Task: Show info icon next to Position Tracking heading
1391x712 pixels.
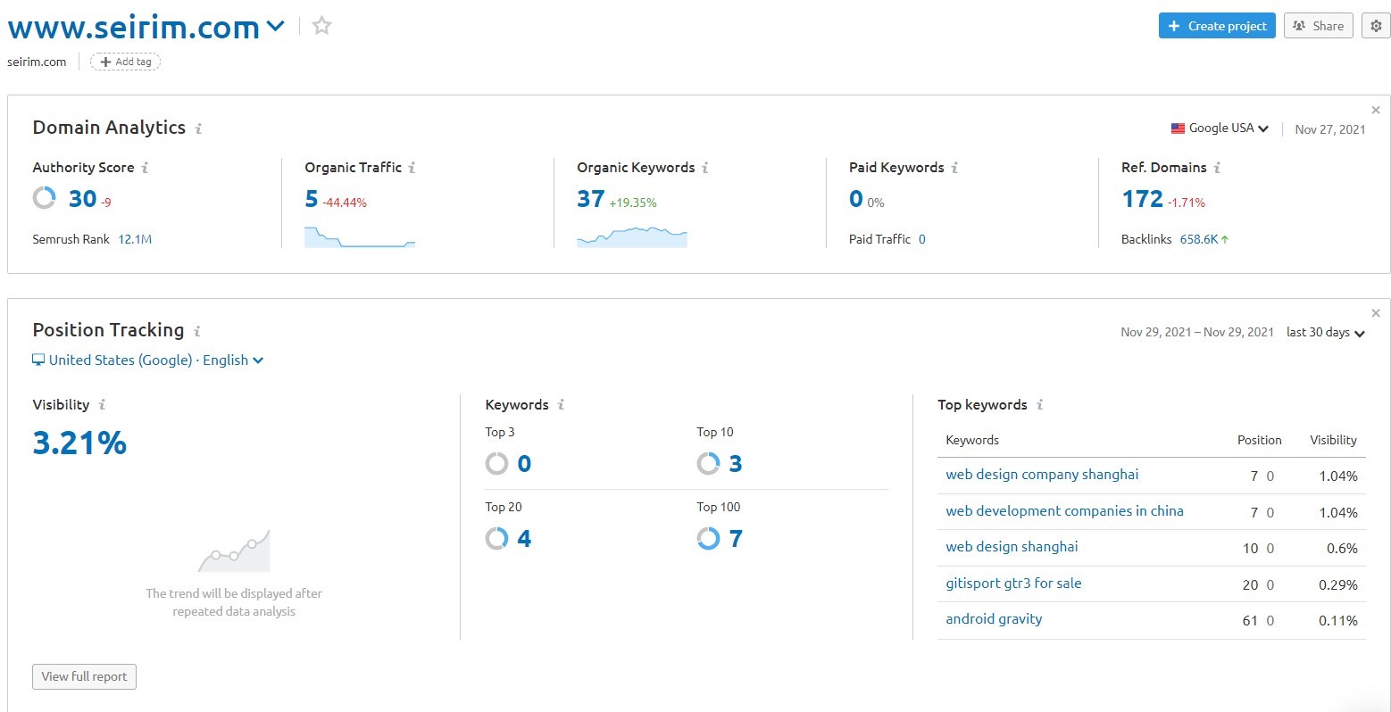Action: click(x=197, y=331)
